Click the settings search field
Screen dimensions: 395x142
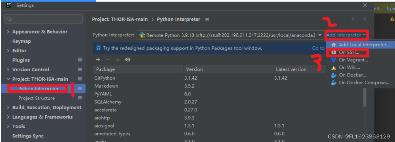pos(44,19)
